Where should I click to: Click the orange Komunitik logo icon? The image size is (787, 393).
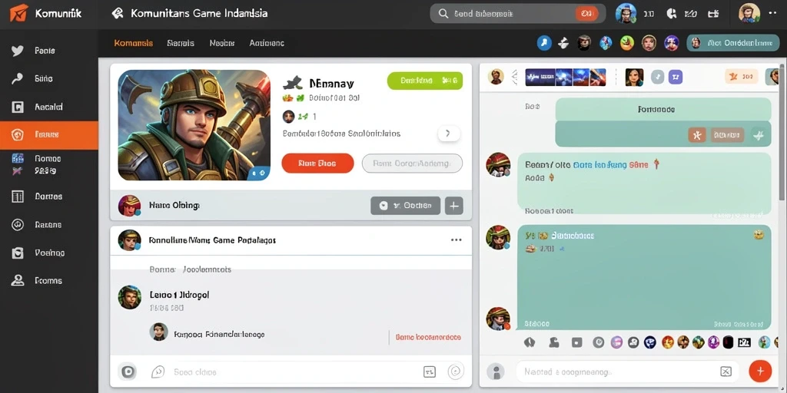point(19,13)
